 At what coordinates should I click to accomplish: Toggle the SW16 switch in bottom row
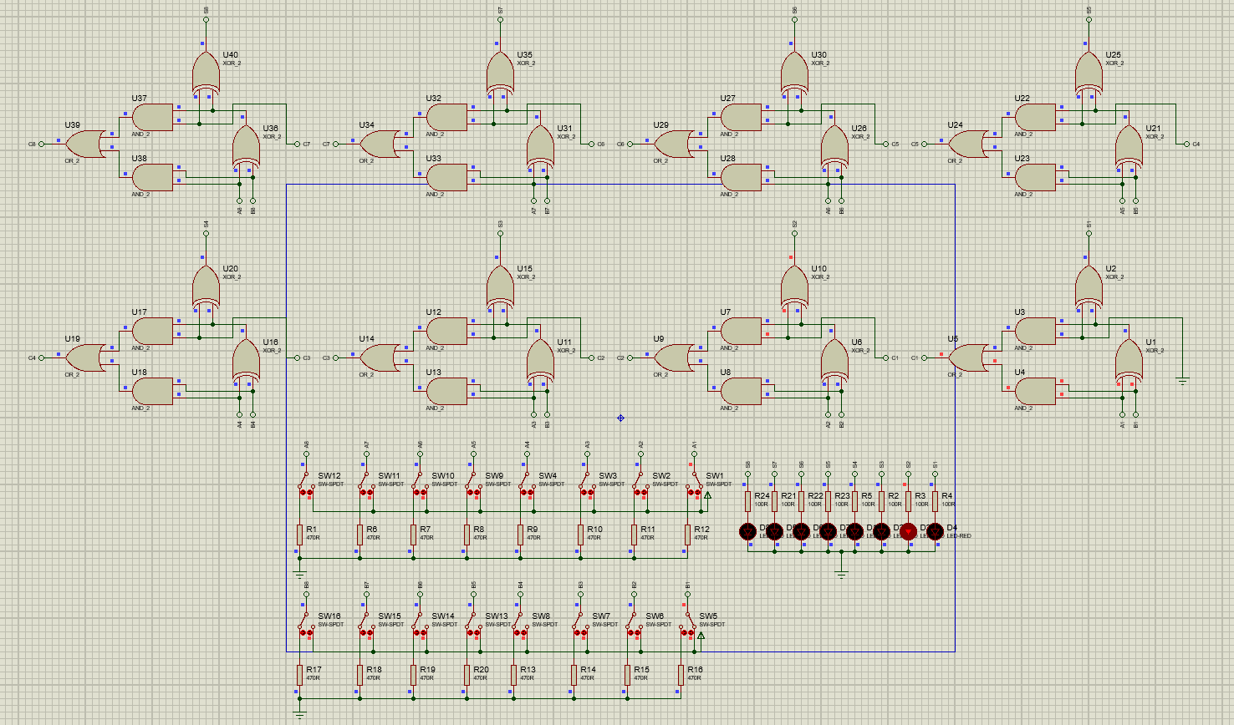(x=308, y=632)
